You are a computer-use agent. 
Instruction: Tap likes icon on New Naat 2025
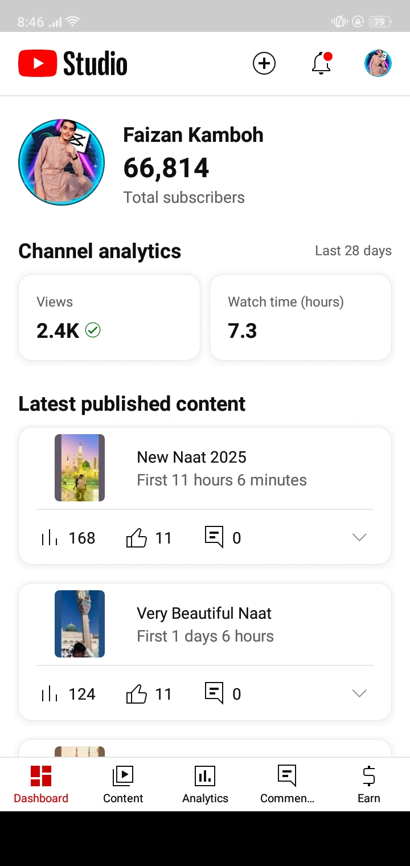pyautogui.click(x=137, y=538)
